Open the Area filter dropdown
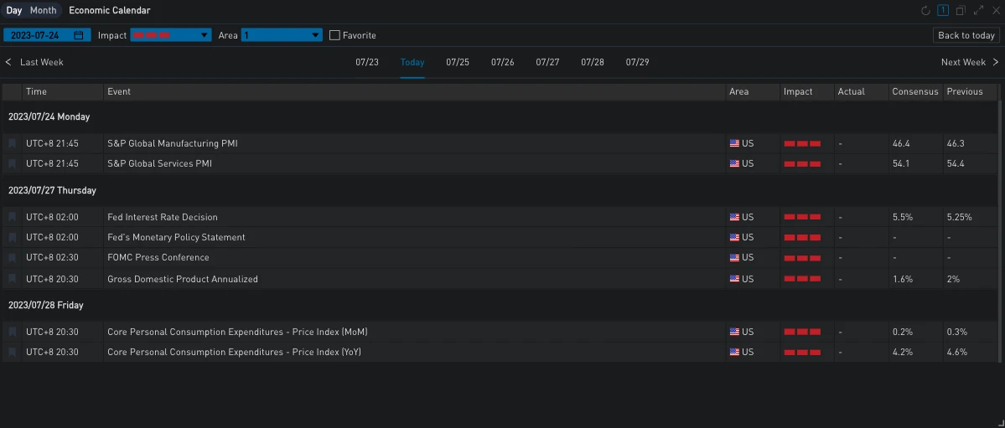 (x=282, y=35)
